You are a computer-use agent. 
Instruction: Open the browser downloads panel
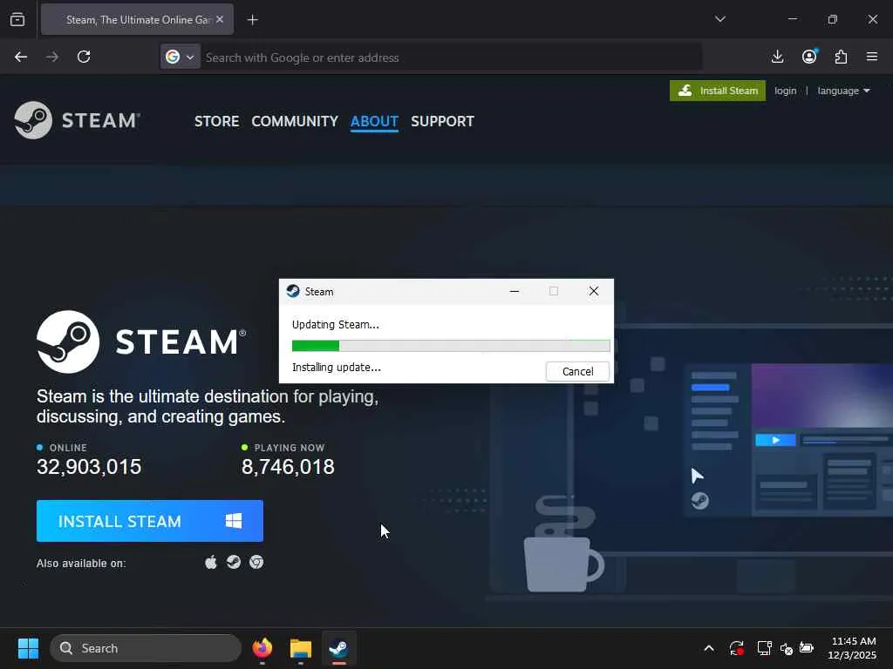pos(777,57)
